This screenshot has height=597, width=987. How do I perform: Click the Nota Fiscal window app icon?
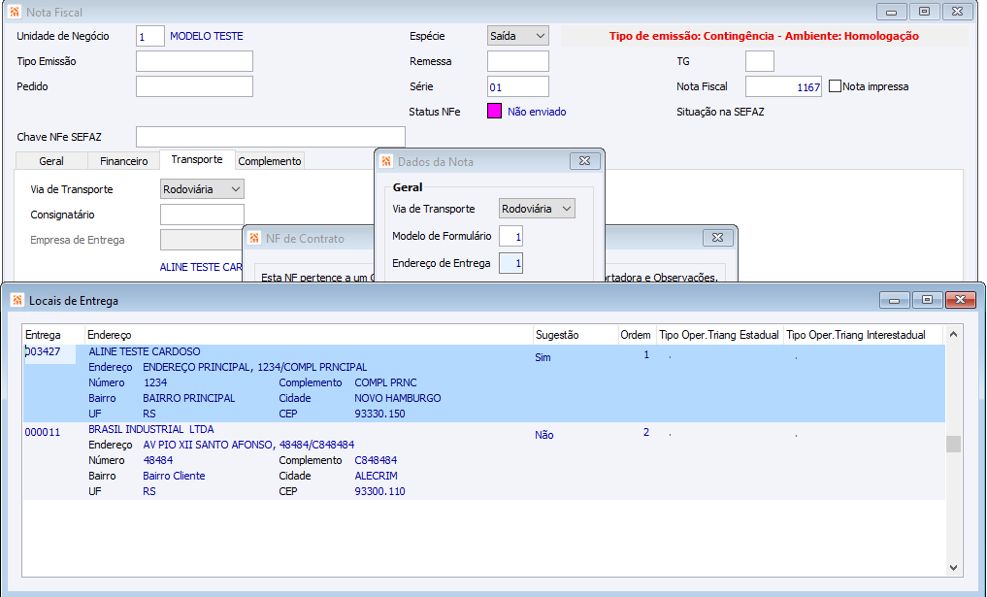(15, 12)
